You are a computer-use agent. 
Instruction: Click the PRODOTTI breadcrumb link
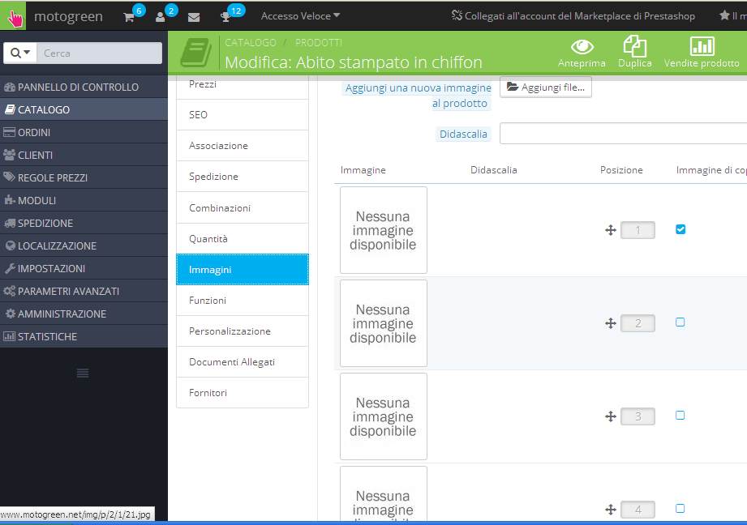(x=319, y=42)
